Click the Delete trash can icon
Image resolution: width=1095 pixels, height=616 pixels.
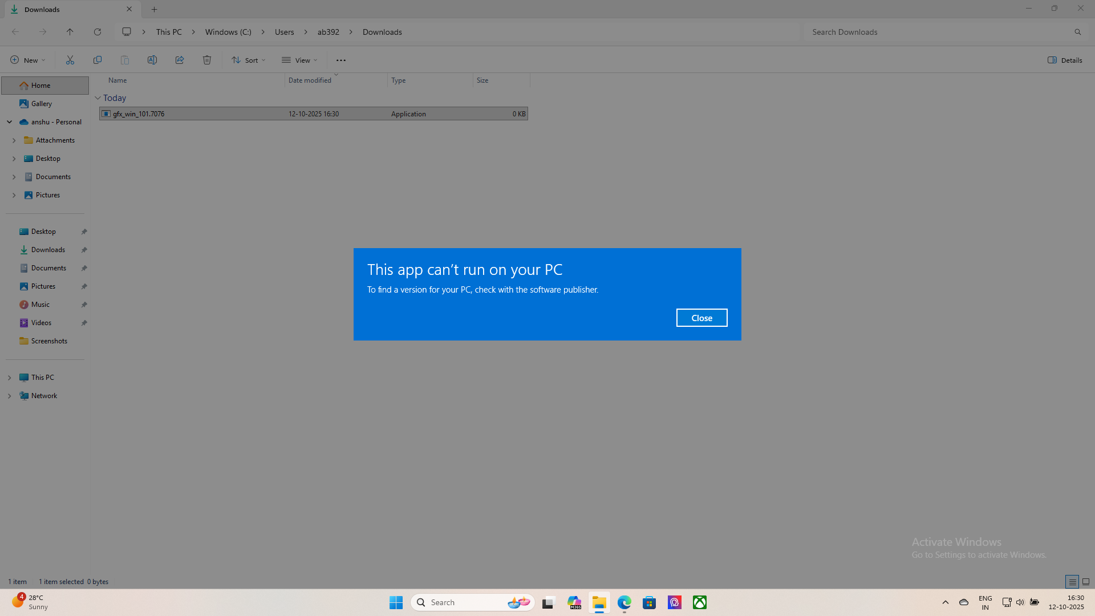(x=207, y=60)
